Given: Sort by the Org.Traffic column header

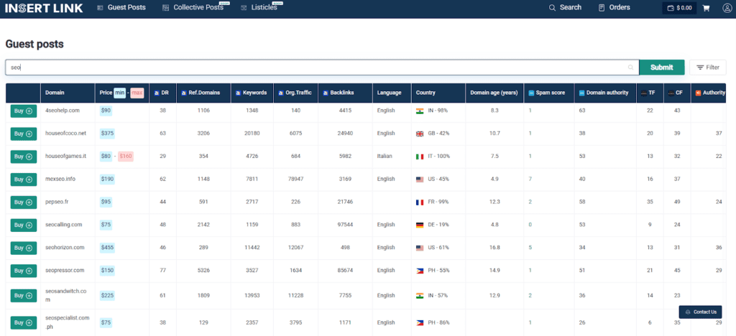Looking at the screenshot, I should tap(295, 93).
